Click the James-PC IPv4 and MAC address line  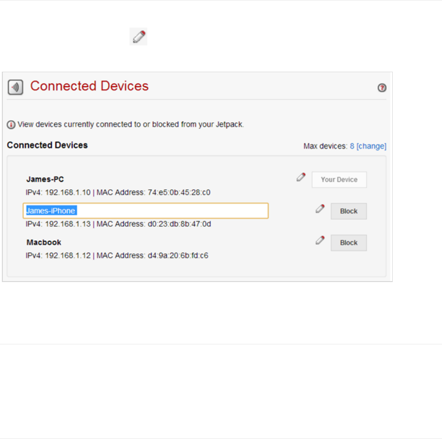click(118, 192)
